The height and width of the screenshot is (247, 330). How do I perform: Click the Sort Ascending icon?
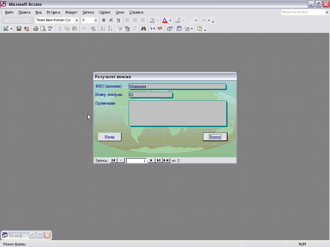click(x=103, y=29)
